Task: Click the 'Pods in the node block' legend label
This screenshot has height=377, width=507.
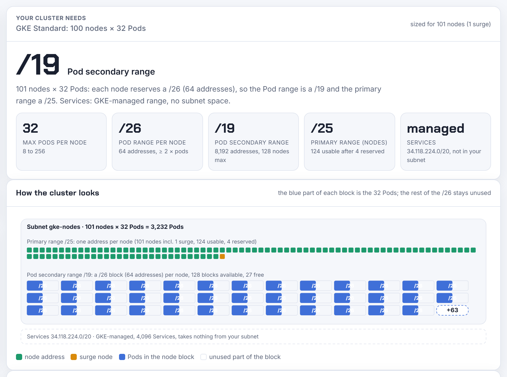Action: click(161, 357)
